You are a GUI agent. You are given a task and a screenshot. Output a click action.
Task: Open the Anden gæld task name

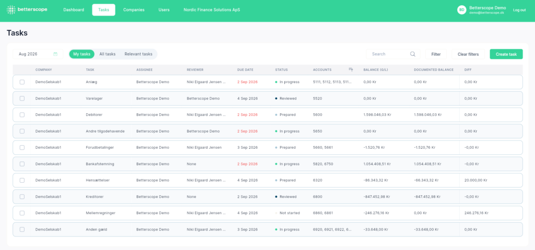(97, 229)
